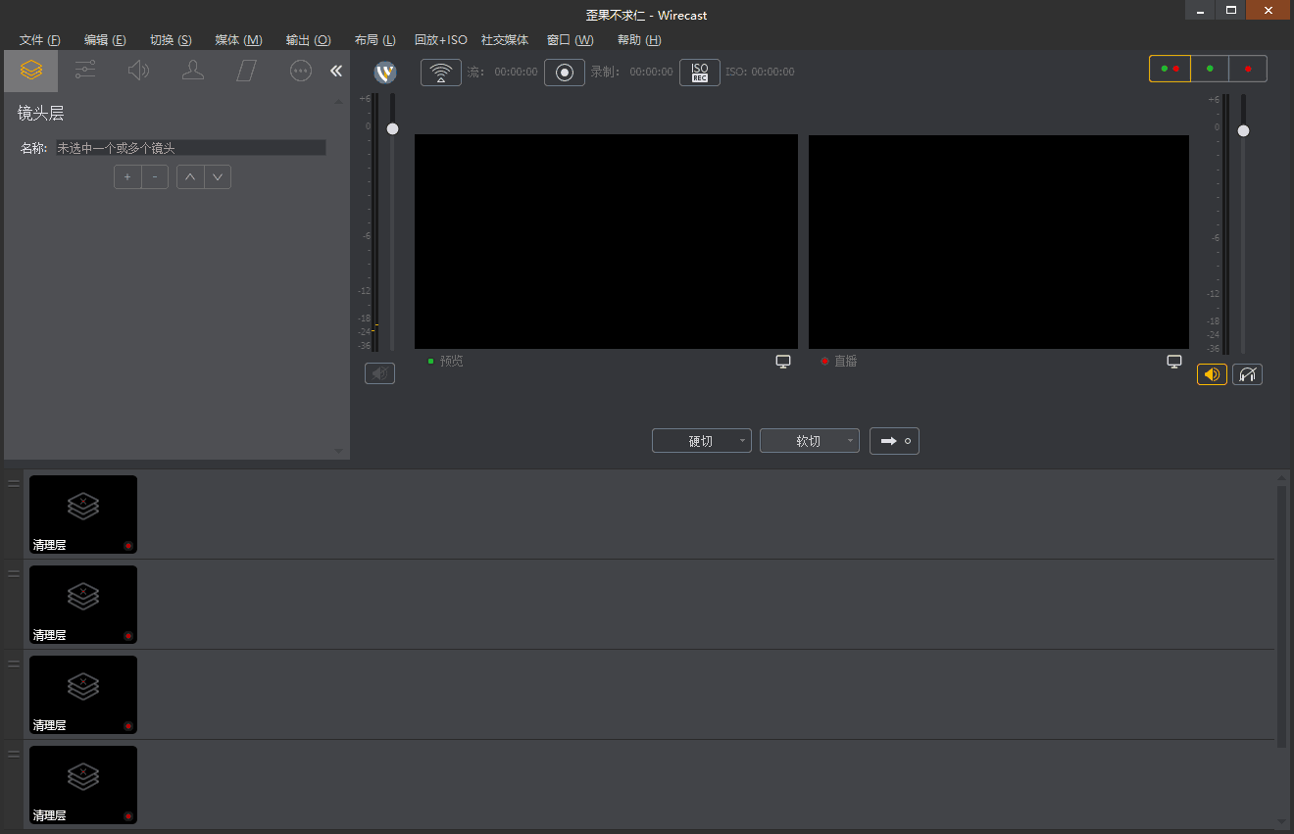
Task: Start recording with the record circle button
Action: point(565,73)
